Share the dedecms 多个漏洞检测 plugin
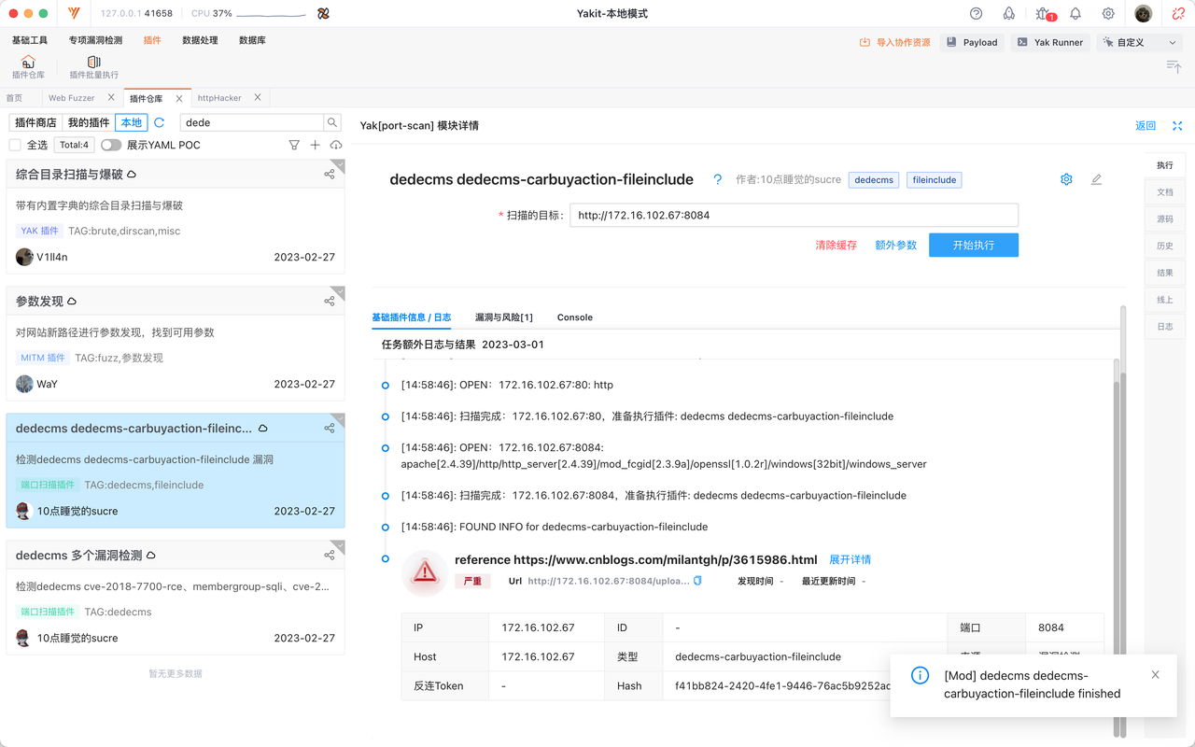Image resolution: width=1195 pixels, height=747 pixels. tap(330, 555)
